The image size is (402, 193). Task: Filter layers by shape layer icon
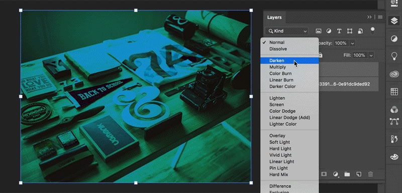pos(350,31)
